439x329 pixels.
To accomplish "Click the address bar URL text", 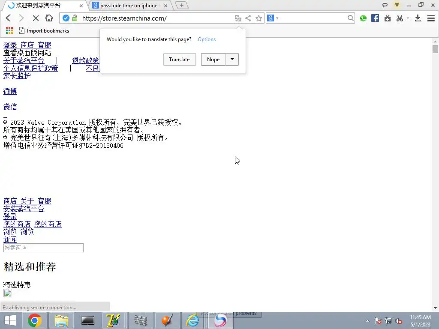I will coord(124,18).
